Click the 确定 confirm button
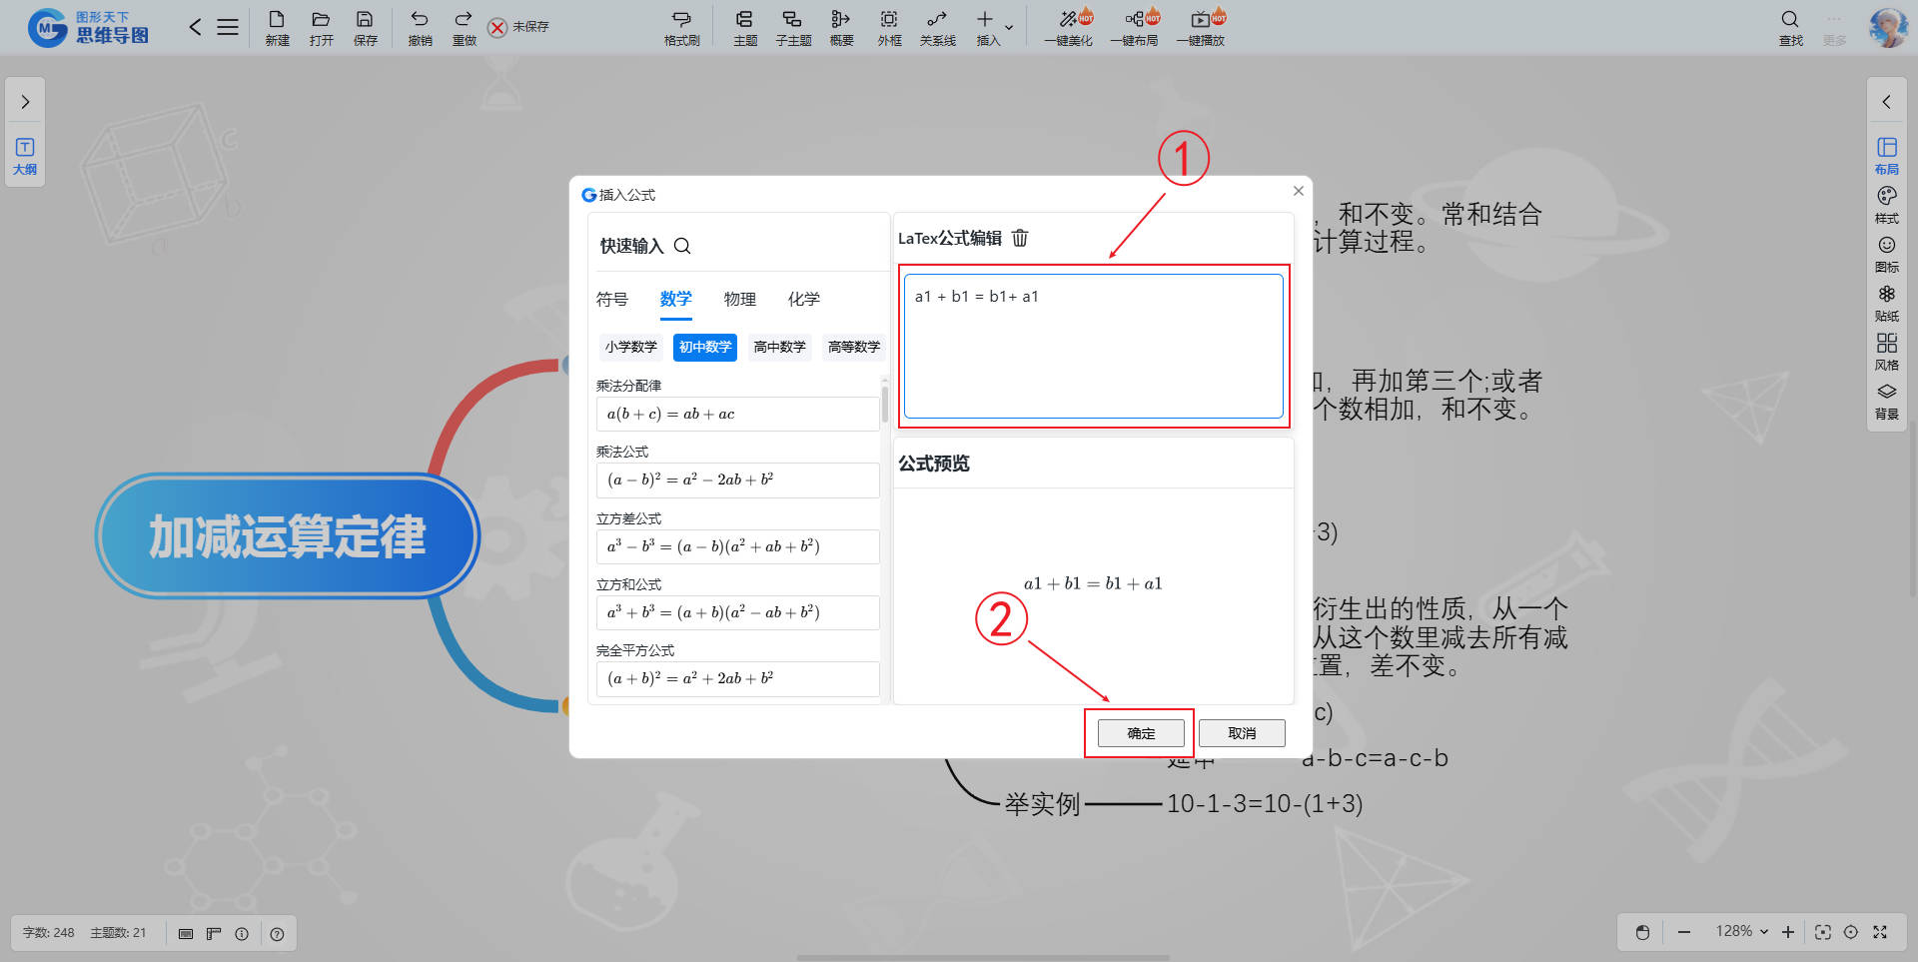This screenshot has height=962, width=1918. pos(1141,733)
